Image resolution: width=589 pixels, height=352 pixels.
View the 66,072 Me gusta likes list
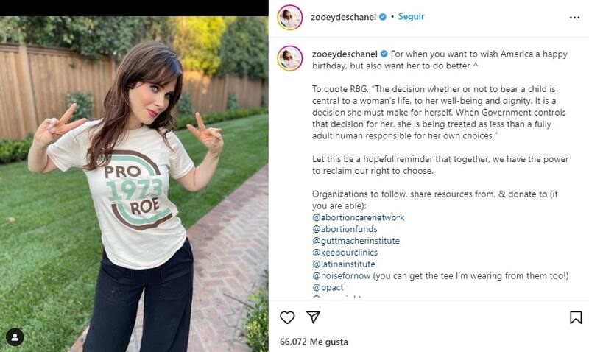[x=314, y=342]
